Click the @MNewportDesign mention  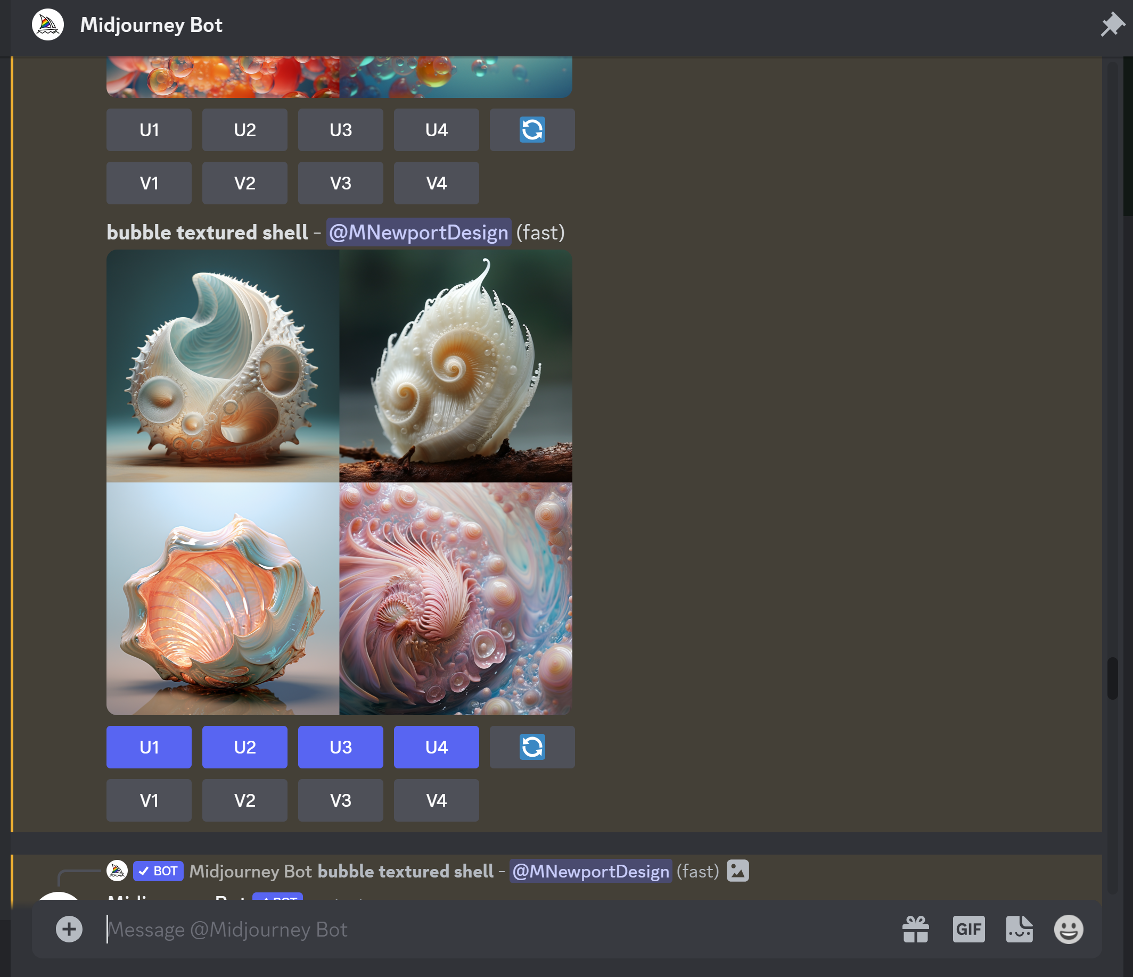418,232
